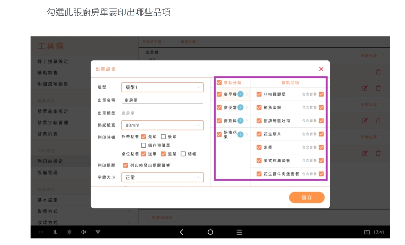Tap the Android home circle icon

[210, 232]
